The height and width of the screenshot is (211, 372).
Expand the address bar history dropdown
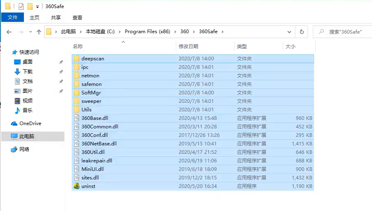[x=289, y=32]
